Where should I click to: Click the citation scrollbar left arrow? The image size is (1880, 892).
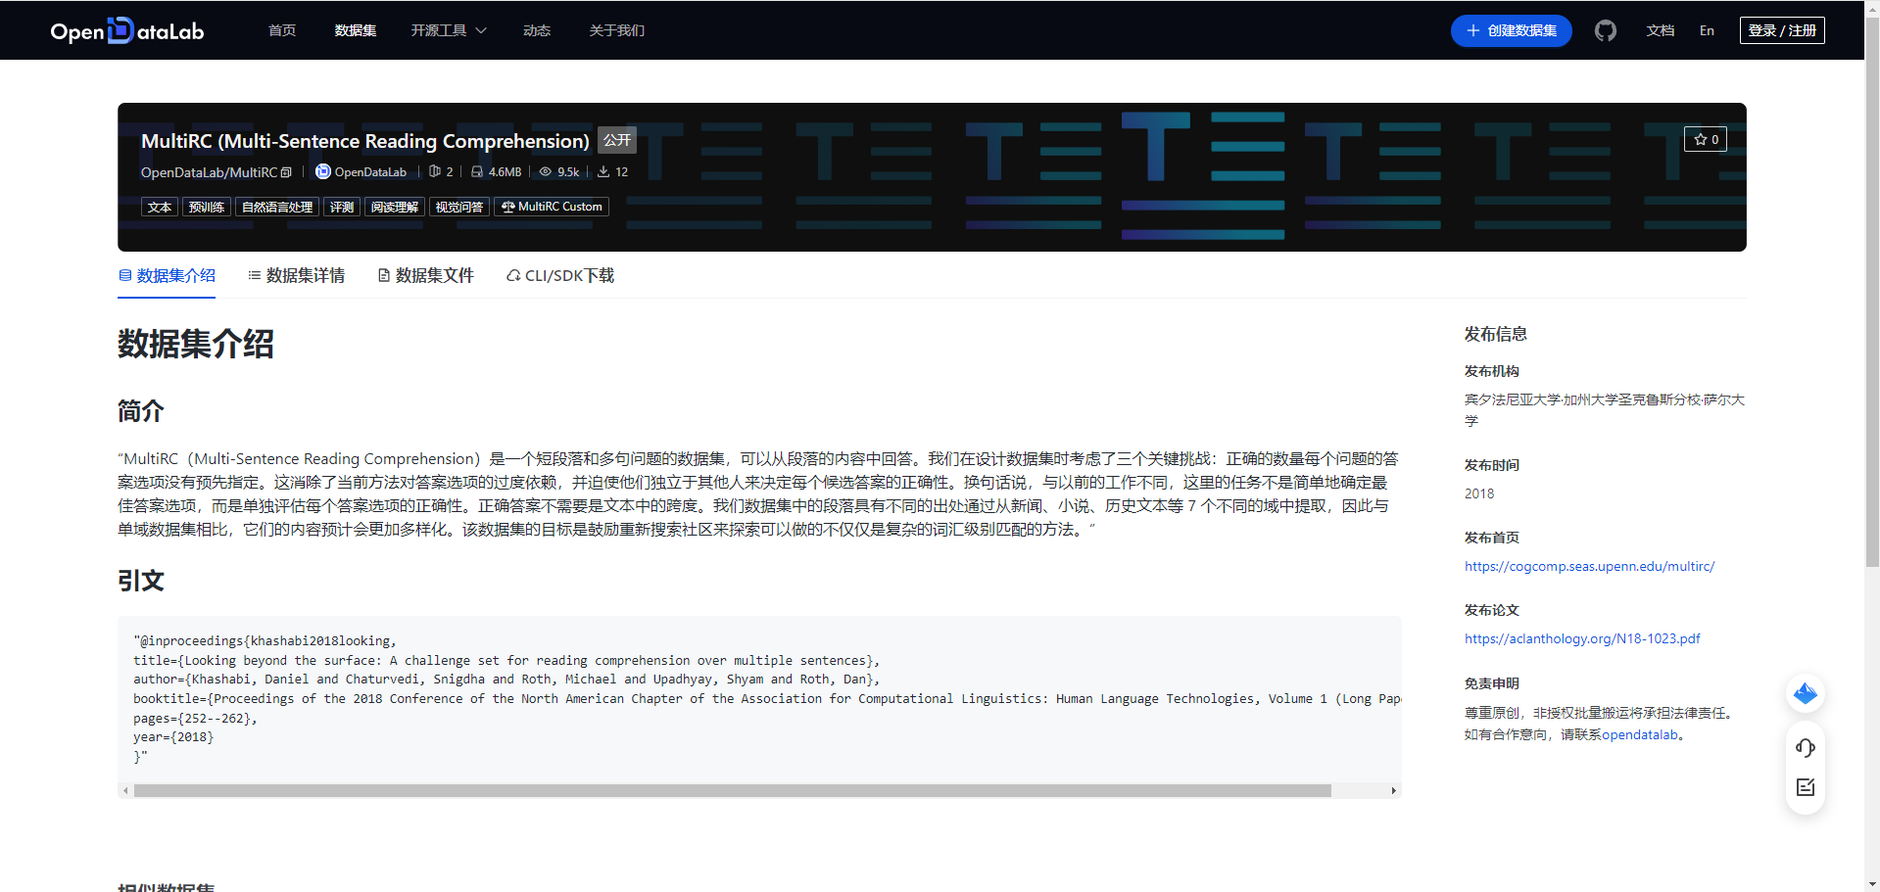tap(125, 790)
